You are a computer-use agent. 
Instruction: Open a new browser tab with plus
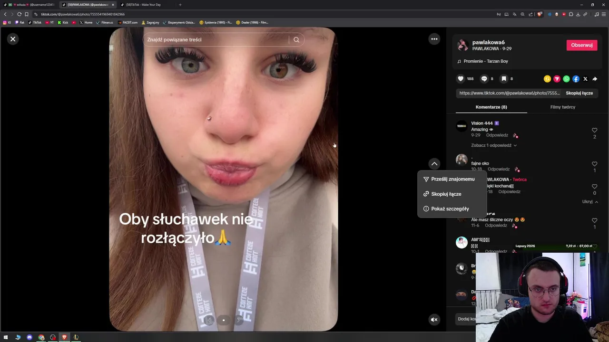pos(180,5)
